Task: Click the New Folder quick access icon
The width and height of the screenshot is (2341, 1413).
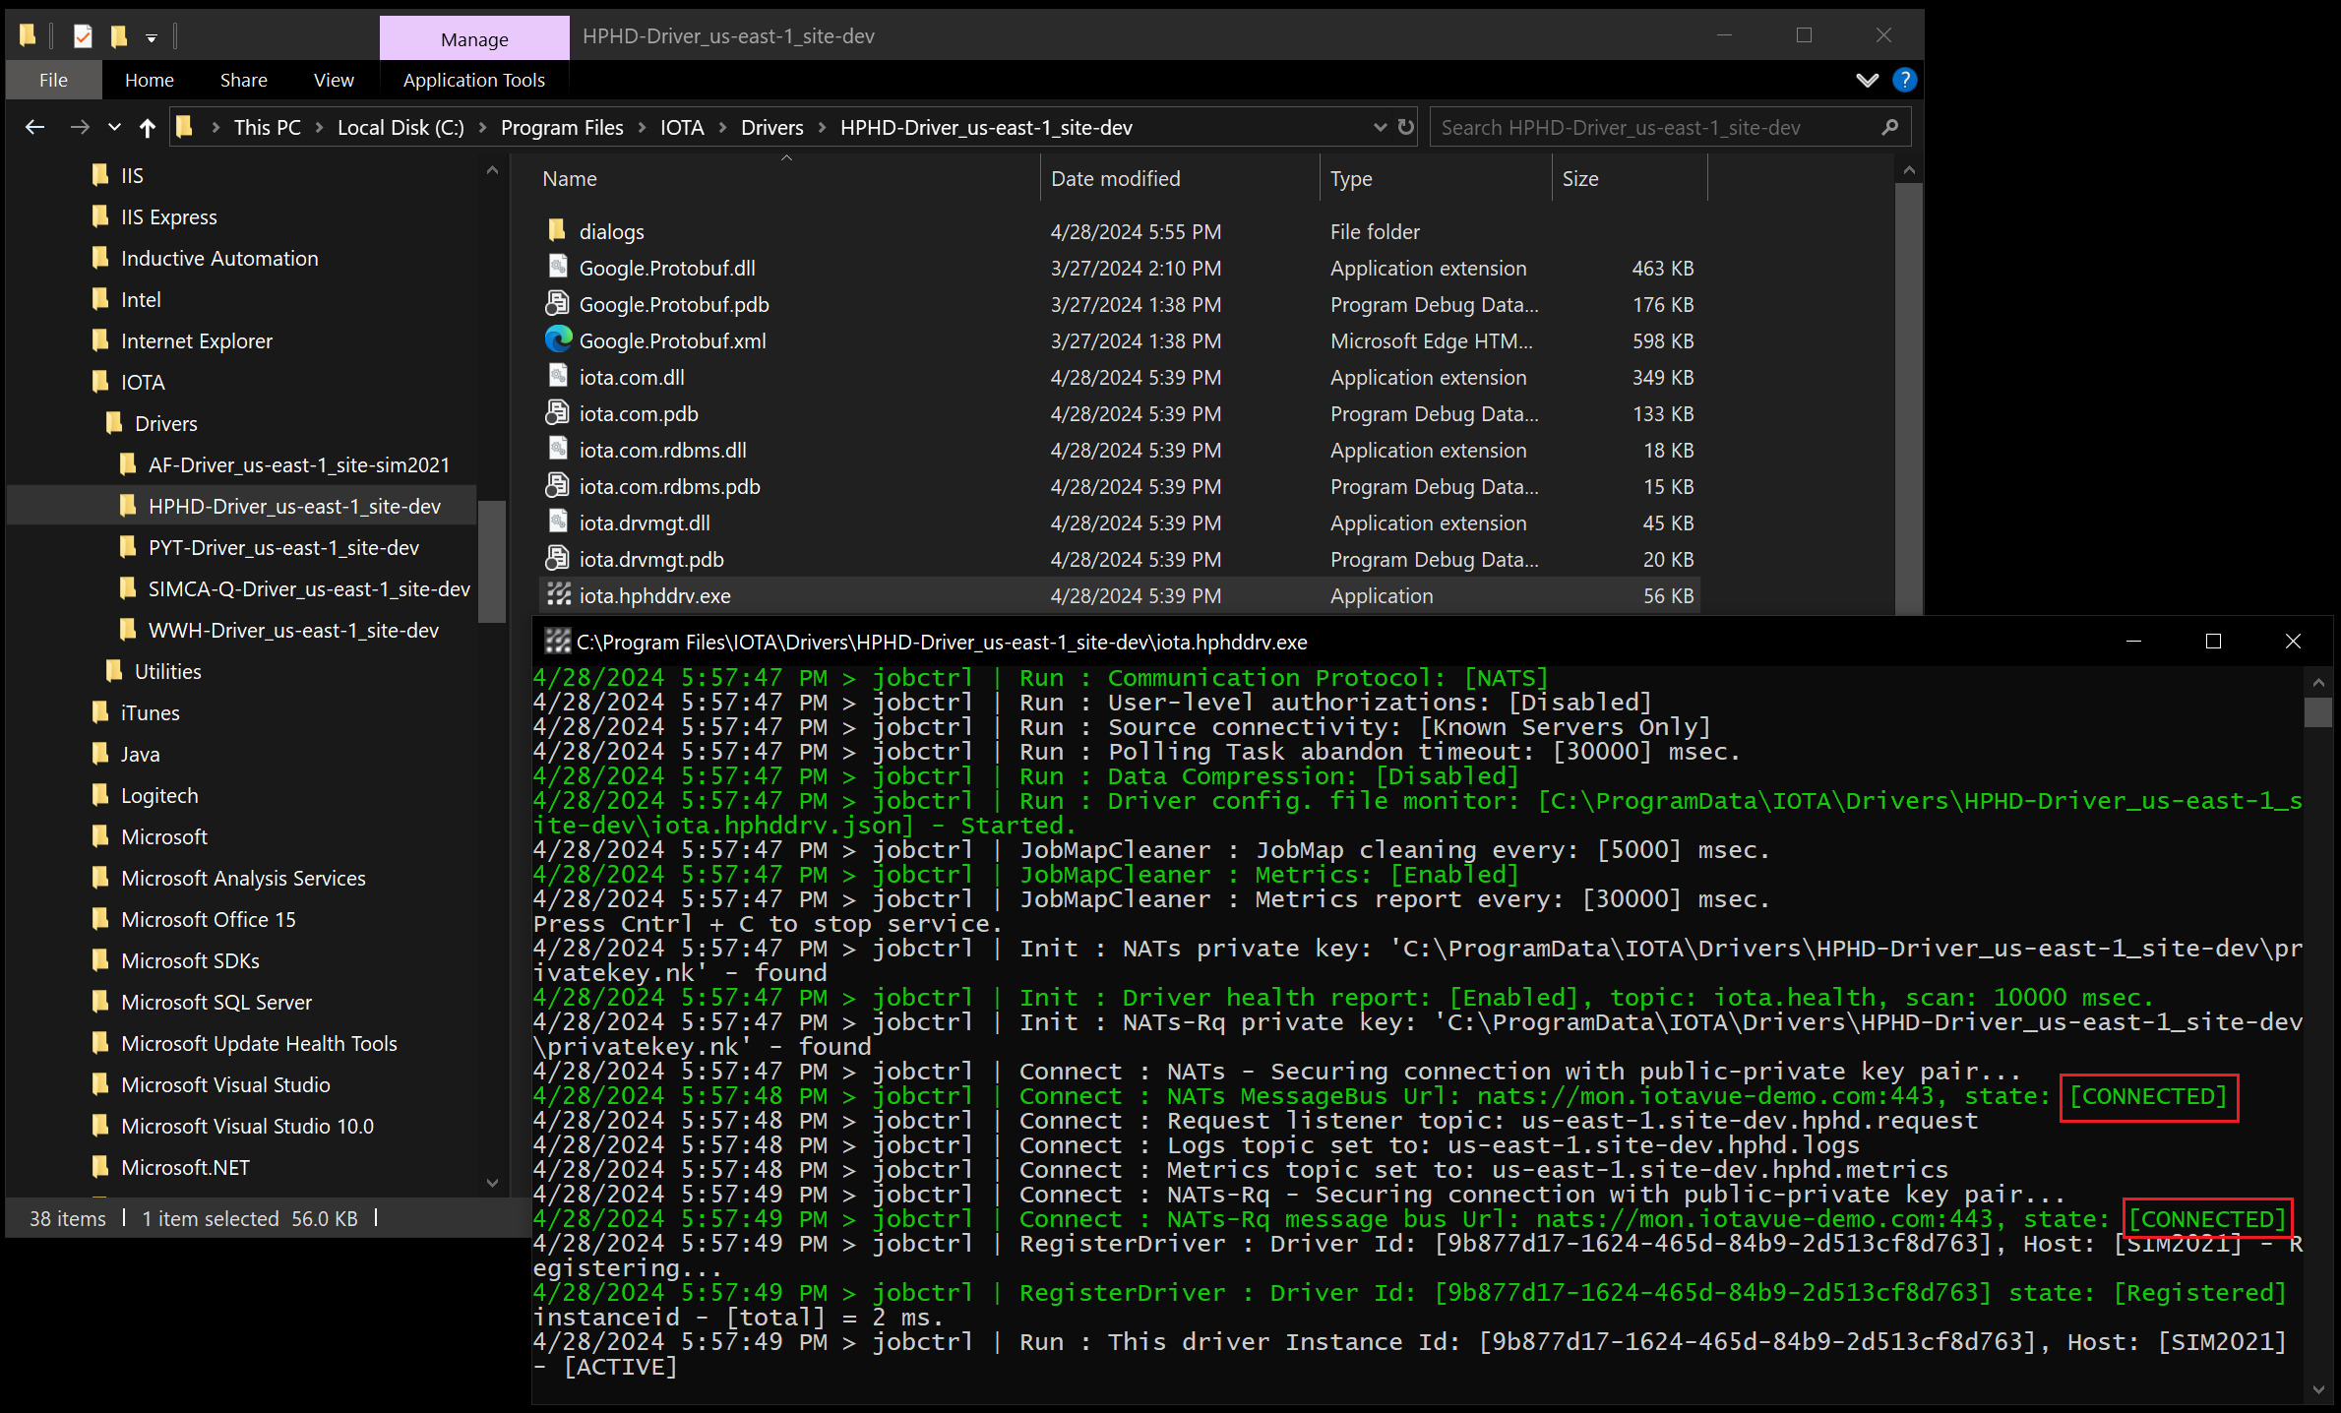Action: pos(119,37)
